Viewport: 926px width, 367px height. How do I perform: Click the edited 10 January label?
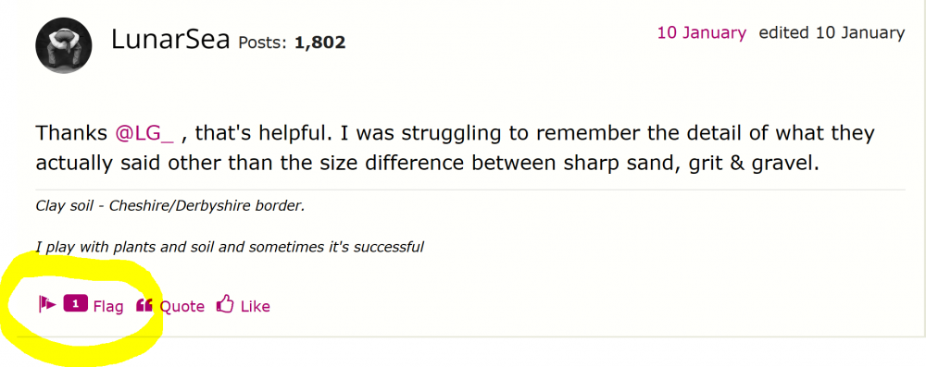tap(832, 33)
